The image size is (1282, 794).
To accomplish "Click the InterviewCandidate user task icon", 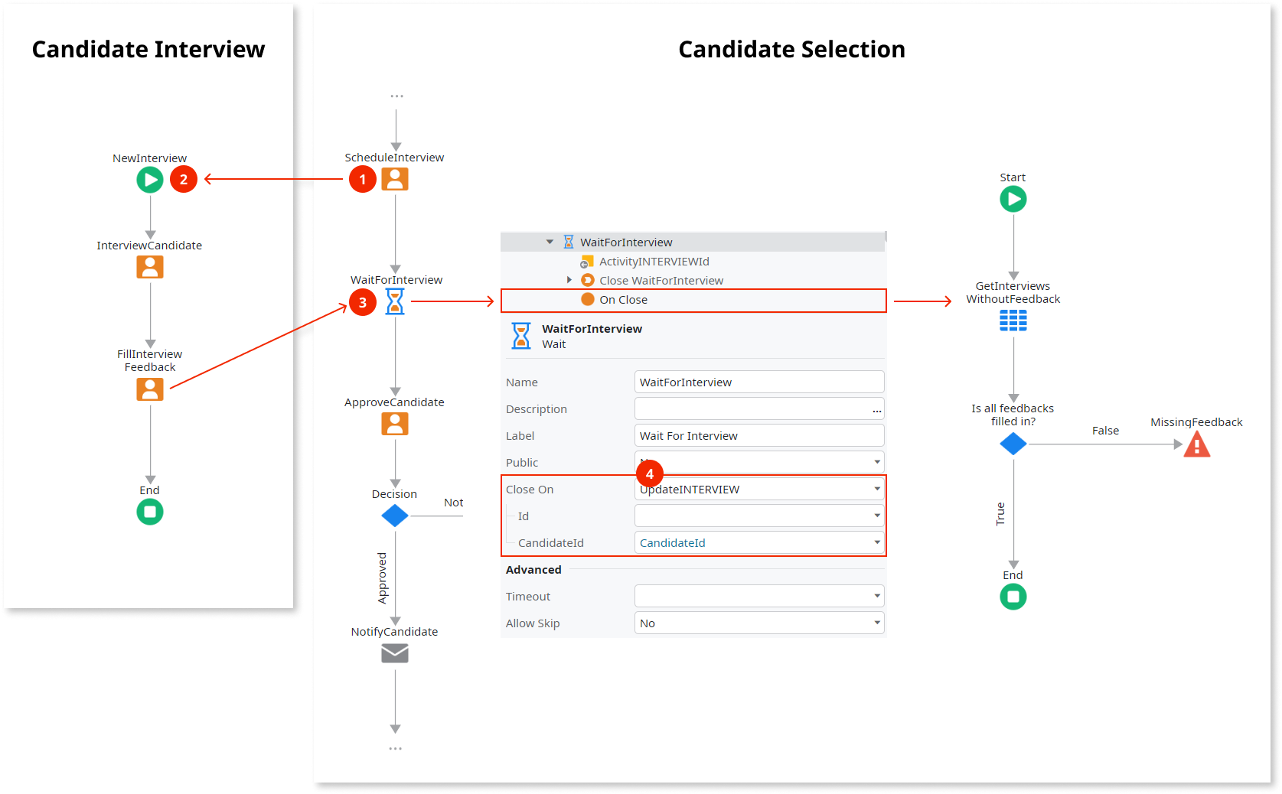I will pos(150,266).
